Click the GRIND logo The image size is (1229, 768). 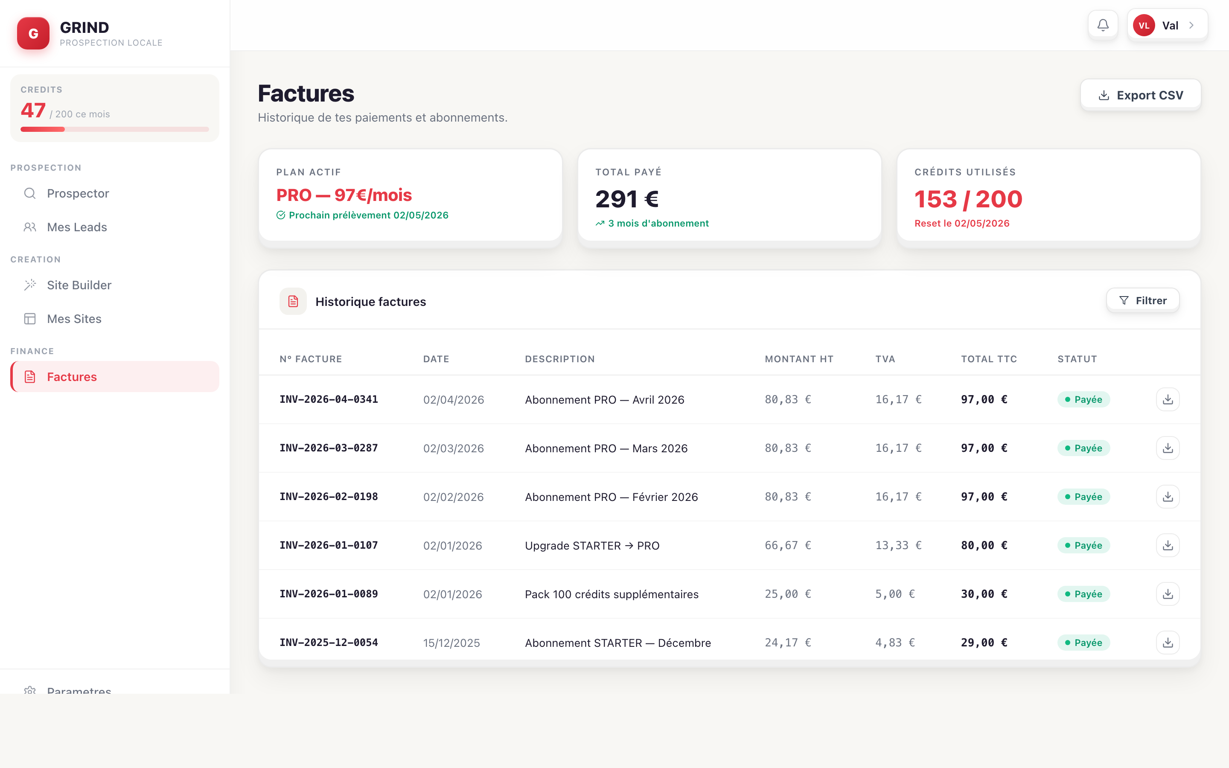pos(33,33)
